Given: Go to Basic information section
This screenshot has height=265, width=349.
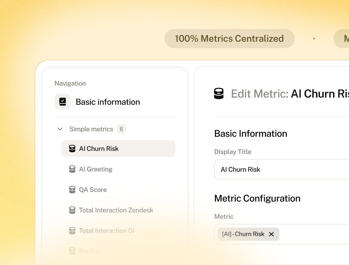Looking at the screenshot, I should point(108,102).
